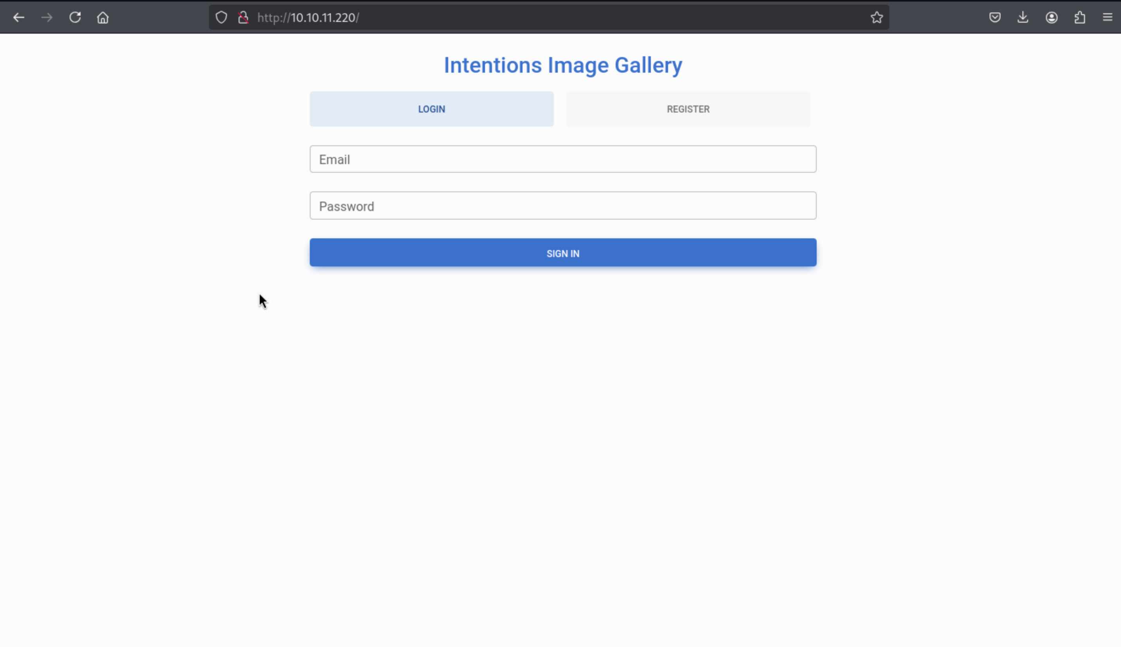Bookmark this page with the star
The height and width of the screenshot is (647, 1121).
click(x=876, y=17)
